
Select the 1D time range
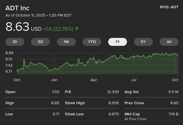15,42
